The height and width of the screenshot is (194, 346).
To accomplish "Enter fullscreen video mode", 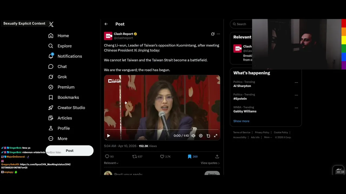I will (216, 136).
